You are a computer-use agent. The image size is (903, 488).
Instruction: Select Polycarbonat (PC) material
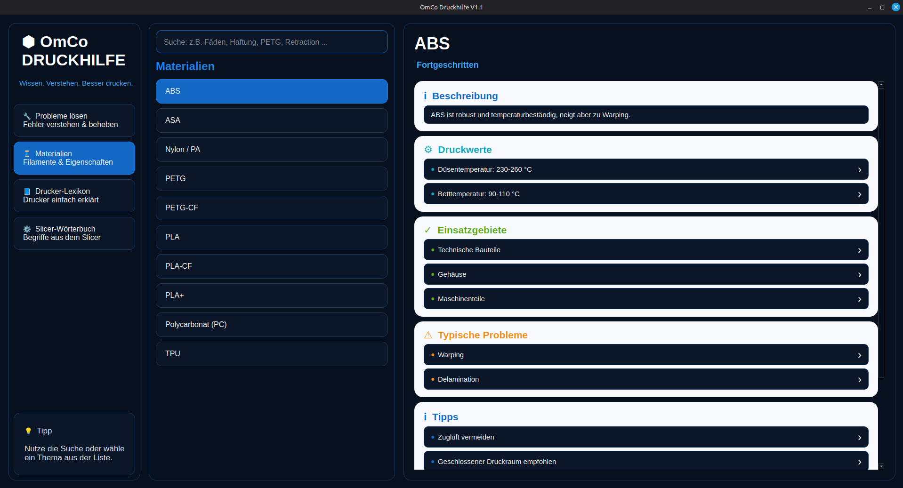272,325
